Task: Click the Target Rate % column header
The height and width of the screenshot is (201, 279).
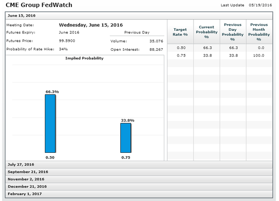Action: (x=180, y=32)
